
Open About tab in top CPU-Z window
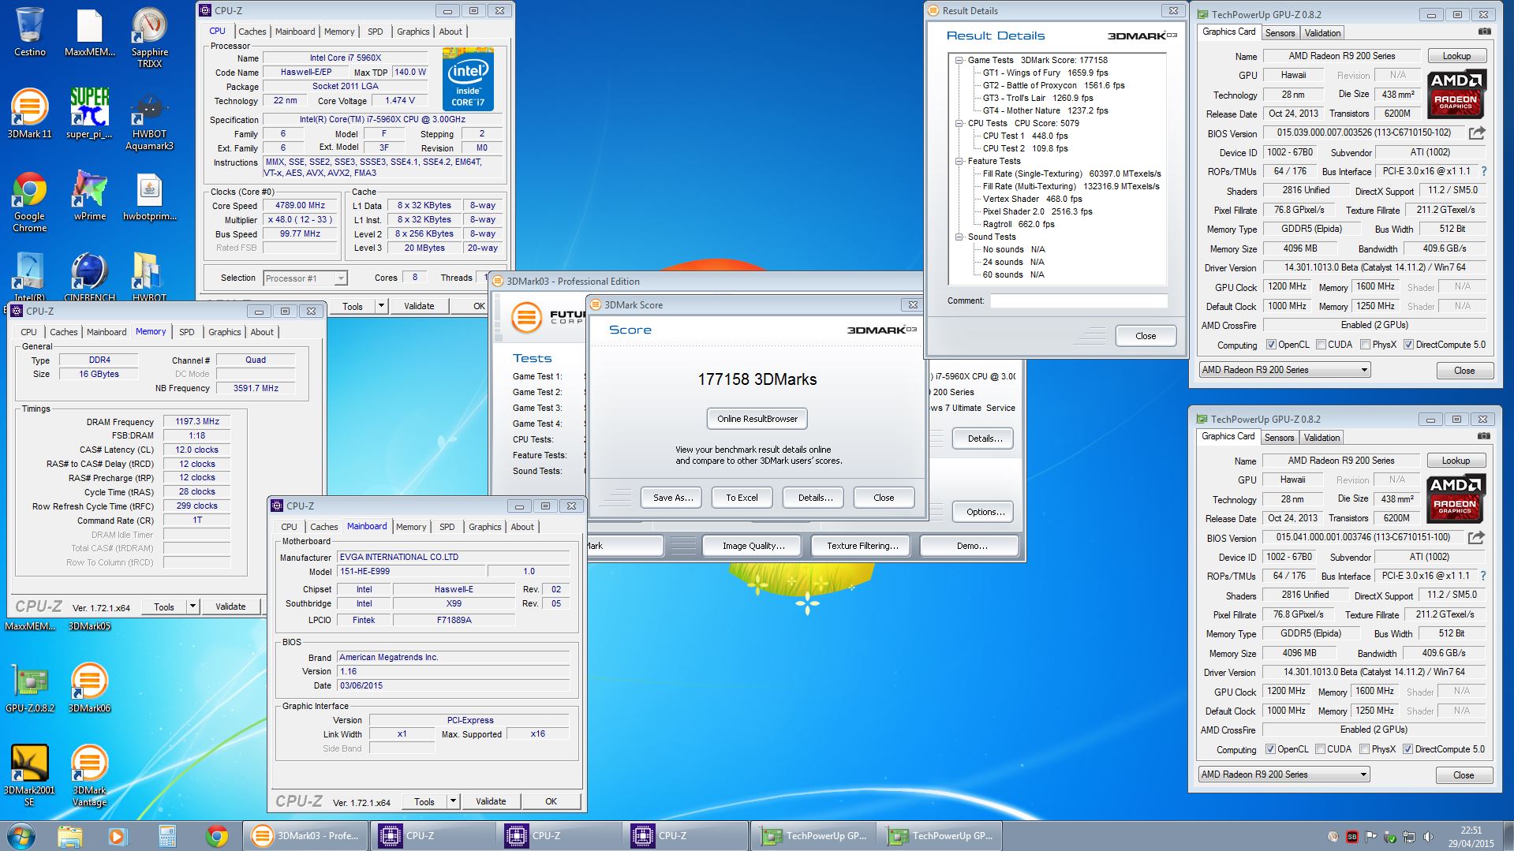[x=450, y=32]
